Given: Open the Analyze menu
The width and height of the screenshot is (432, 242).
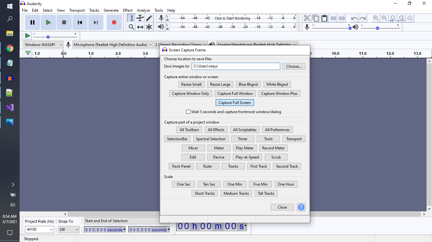Looking at the screenshot, I should pos(143,10).
